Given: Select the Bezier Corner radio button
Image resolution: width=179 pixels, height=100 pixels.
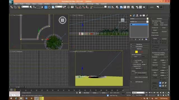Looking at the screenshot, I should 159,25.
